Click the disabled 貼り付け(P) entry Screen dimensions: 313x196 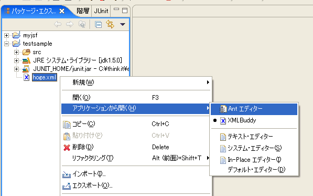[x=136, y=136]
